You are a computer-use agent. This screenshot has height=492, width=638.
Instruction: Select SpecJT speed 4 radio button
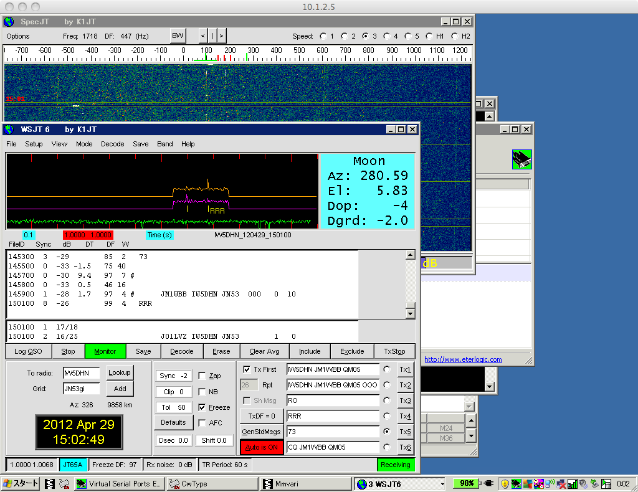point(386,36)
